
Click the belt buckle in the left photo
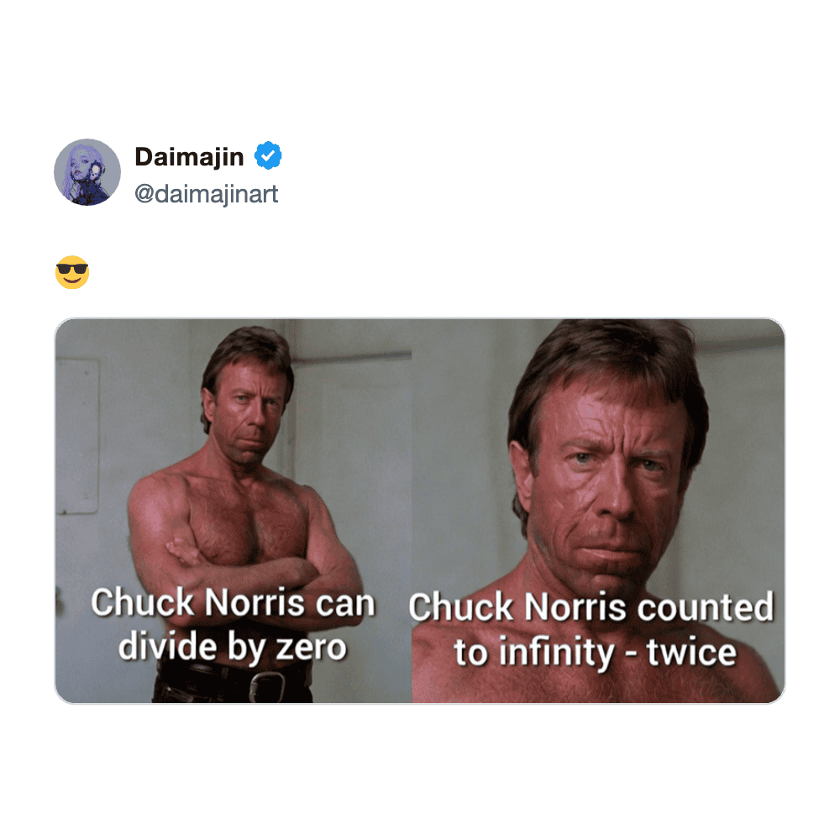tap(267, 685)
